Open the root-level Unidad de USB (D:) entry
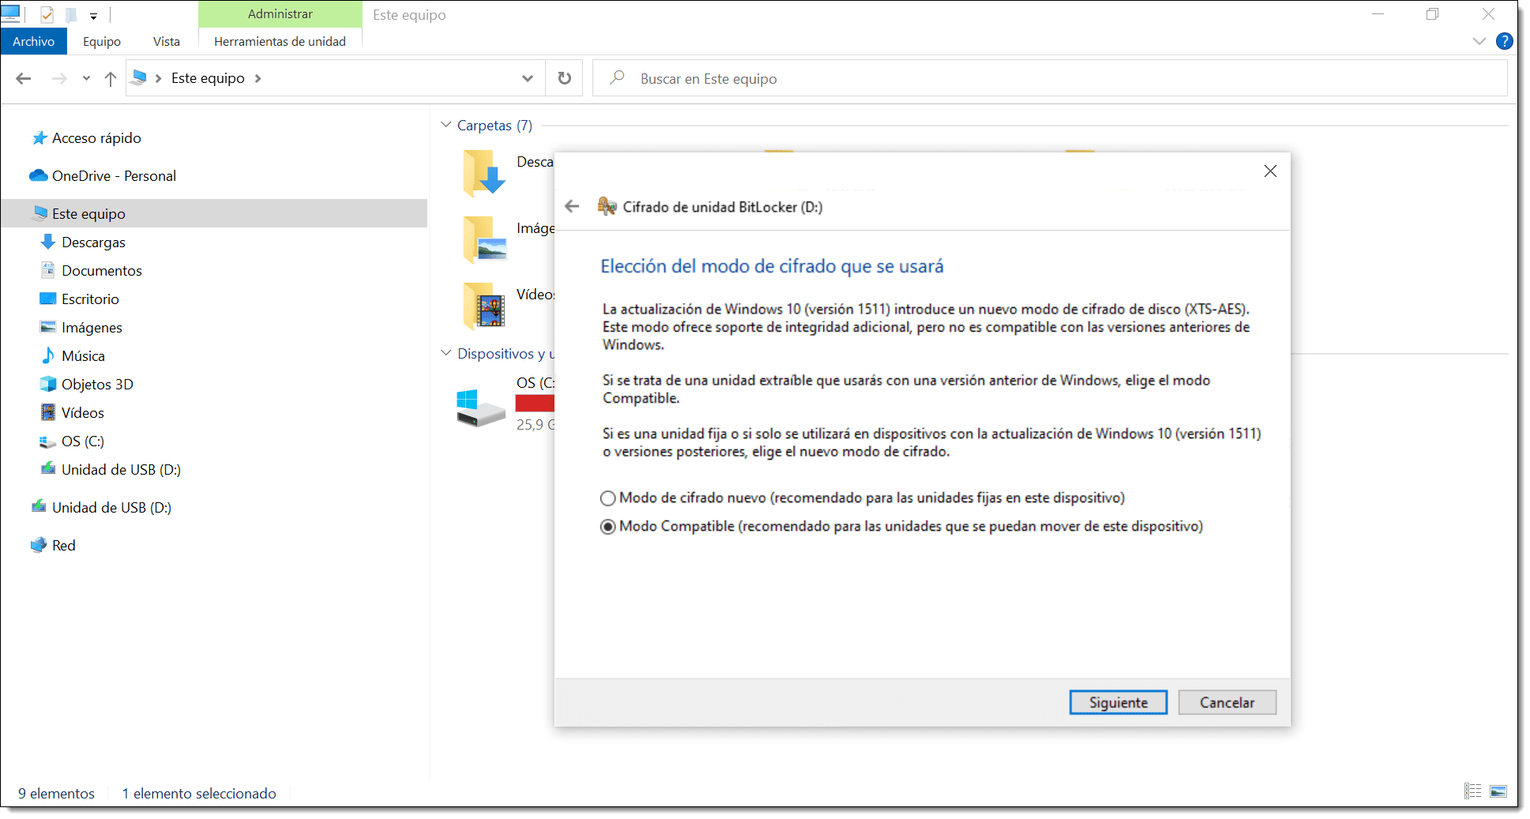 point(111,508)
